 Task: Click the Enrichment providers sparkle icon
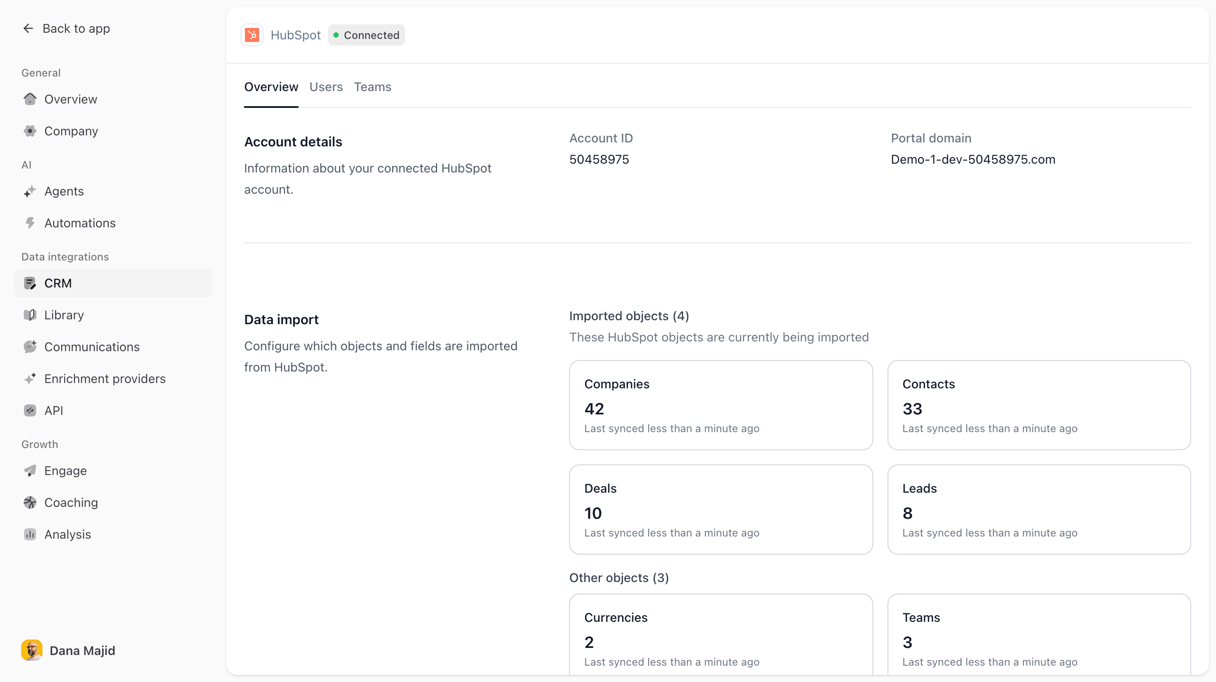pos(30,379)
